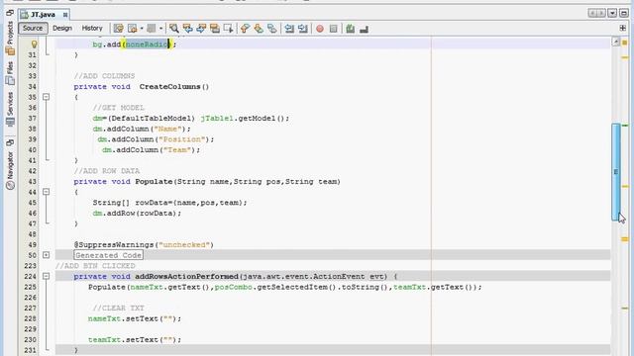Click "nameTxt" on line 228
This screenshot has height=356, width=634.
(x=104, y=318)
